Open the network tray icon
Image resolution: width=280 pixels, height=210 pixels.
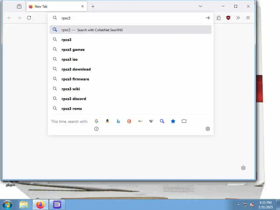click(x=245, y=205)
